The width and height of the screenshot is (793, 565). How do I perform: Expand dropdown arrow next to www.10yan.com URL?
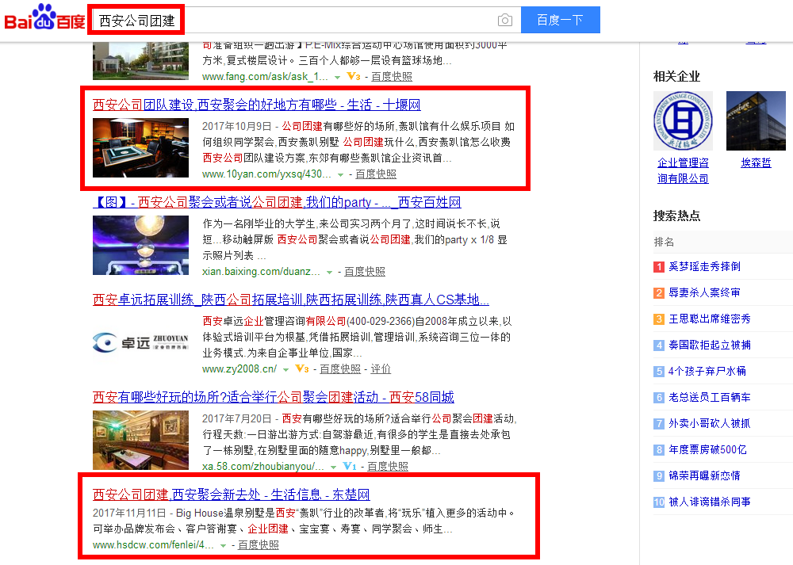[340, 175]
